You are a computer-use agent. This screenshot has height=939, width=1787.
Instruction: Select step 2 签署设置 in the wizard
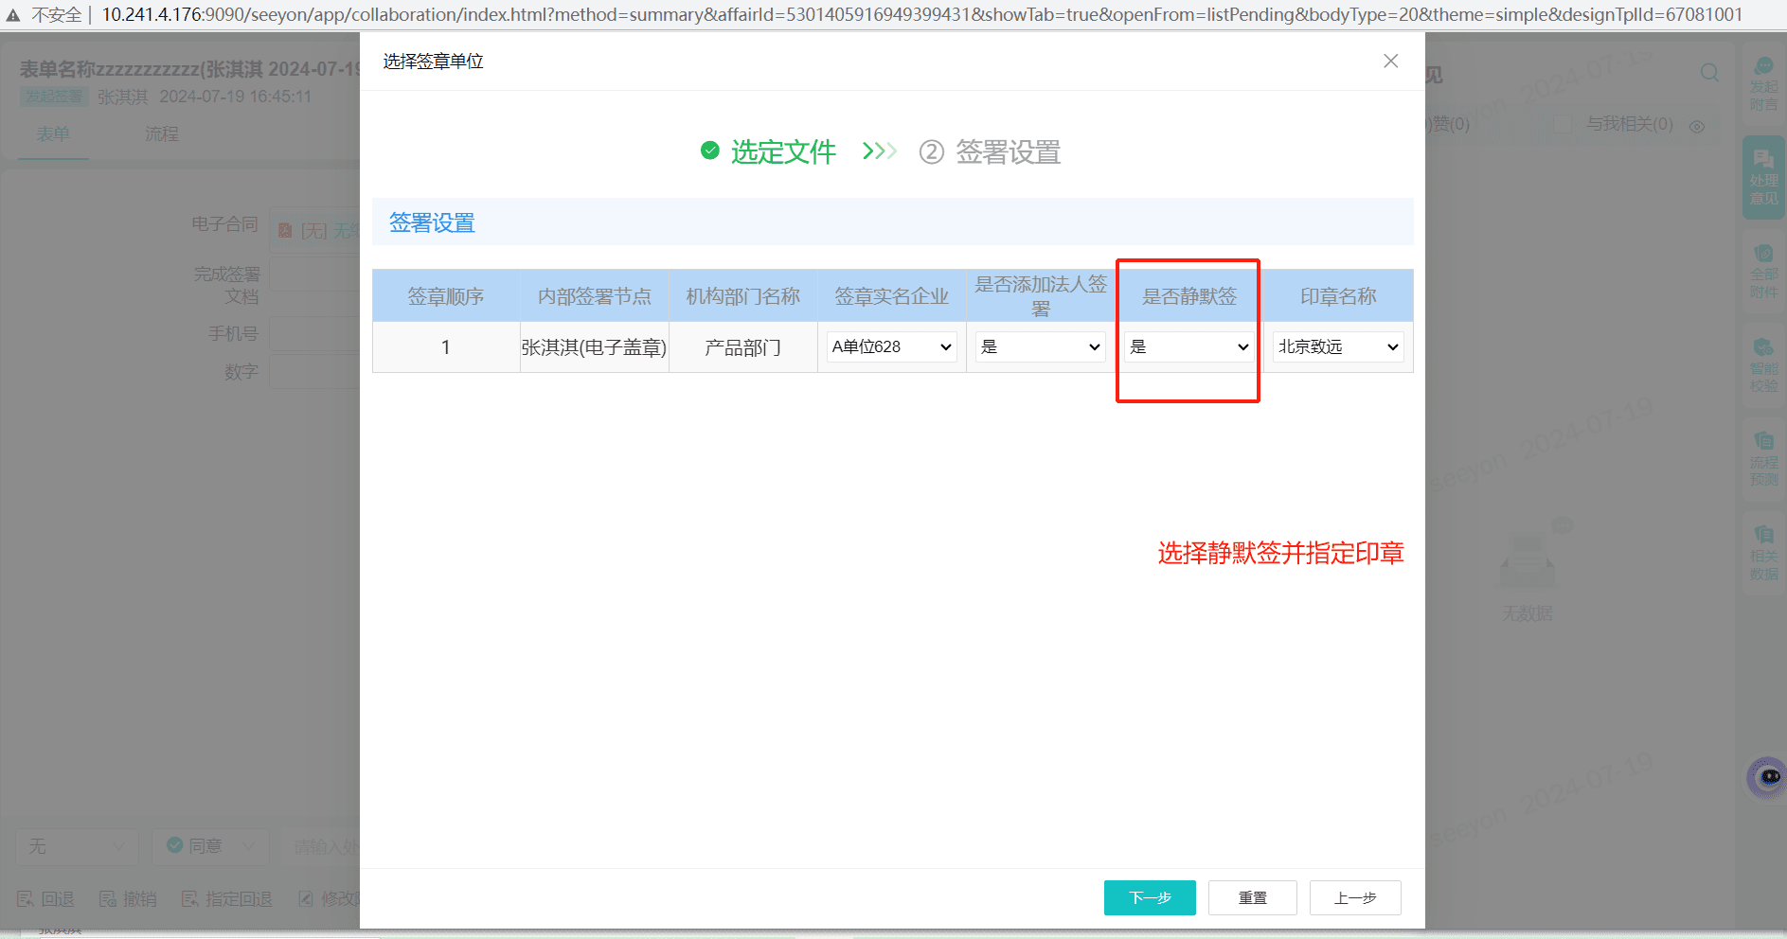[x=990, y=151]
